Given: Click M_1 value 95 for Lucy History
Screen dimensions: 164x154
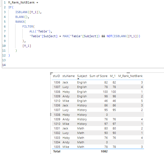Looking at the screenshot, I should click(x=114, y=110).
